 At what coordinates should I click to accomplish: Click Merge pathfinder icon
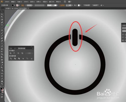coord(19,59)
